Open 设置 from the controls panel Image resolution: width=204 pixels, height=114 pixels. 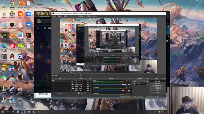(157, 90)
